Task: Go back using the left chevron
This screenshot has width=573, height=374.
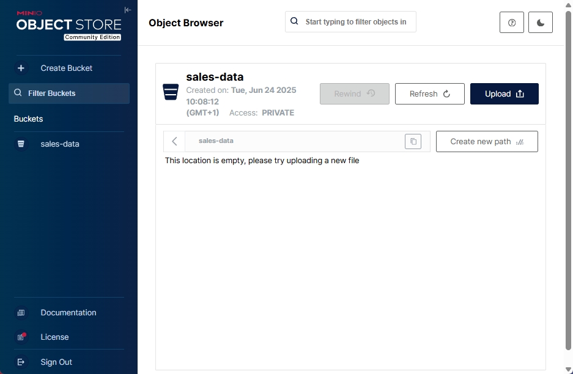Action: tap(175, 142)
